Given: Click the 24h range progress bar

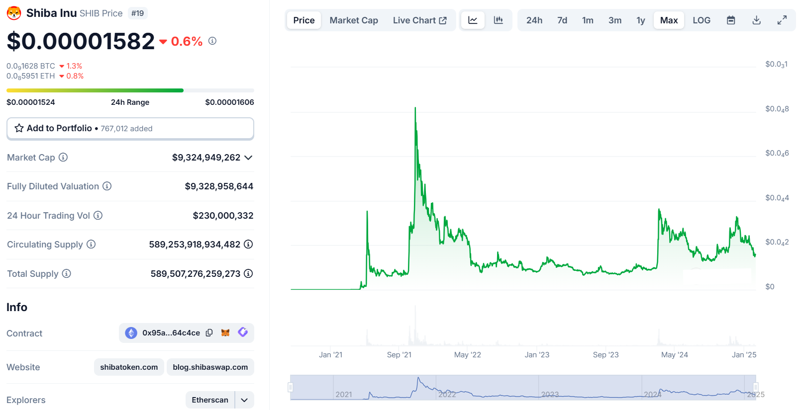Looking at the screenshot, I should 130,90.
